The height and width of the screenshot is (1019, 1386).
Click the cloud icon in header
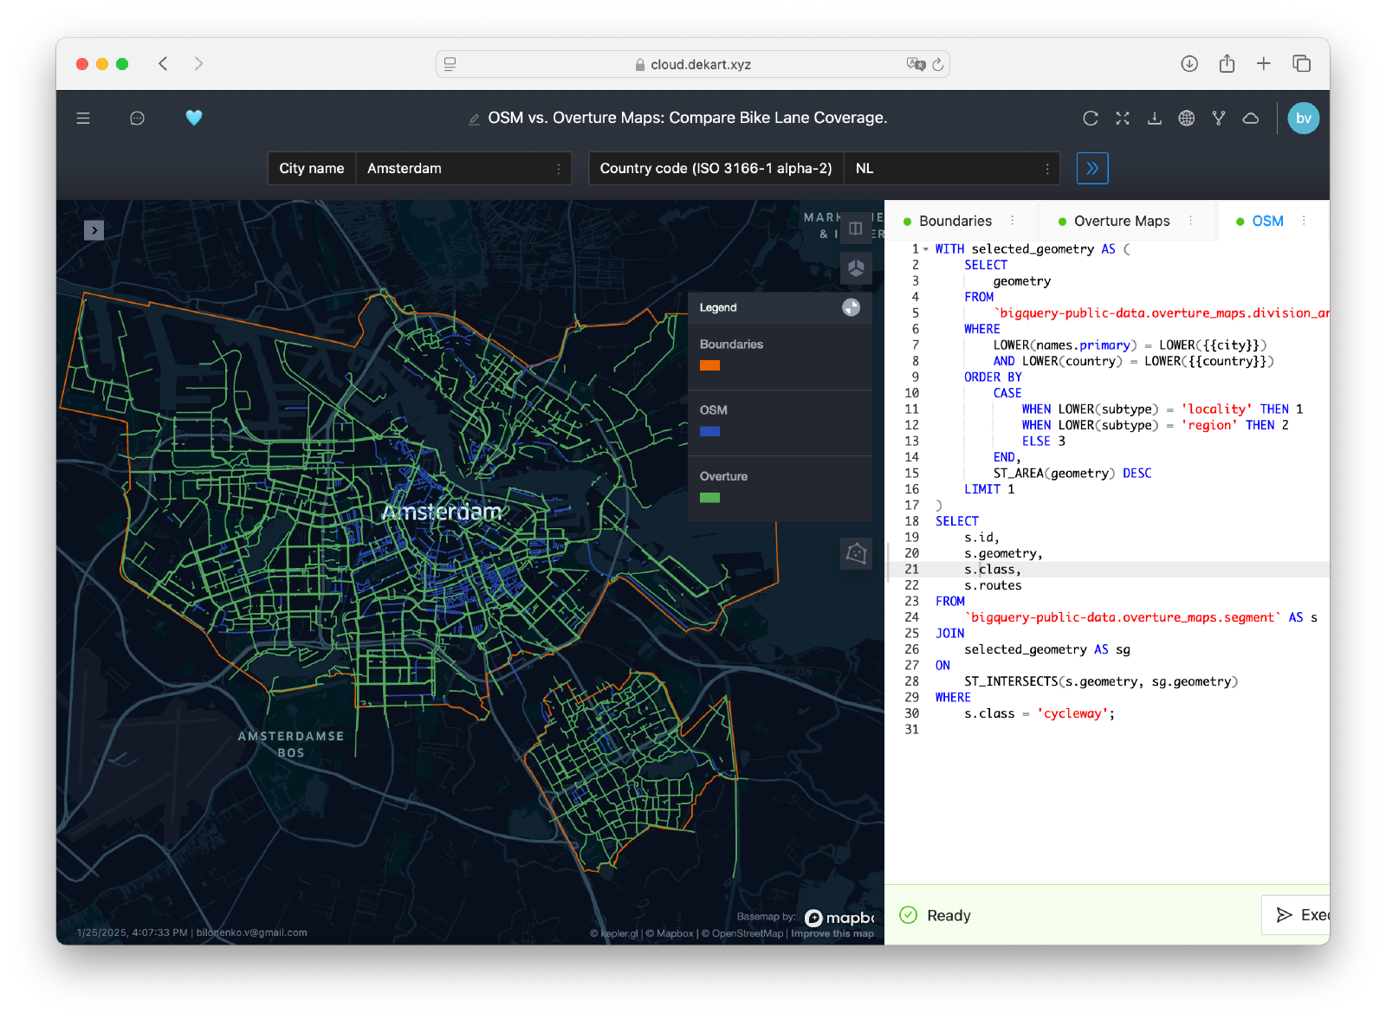tap(1251, 119)
